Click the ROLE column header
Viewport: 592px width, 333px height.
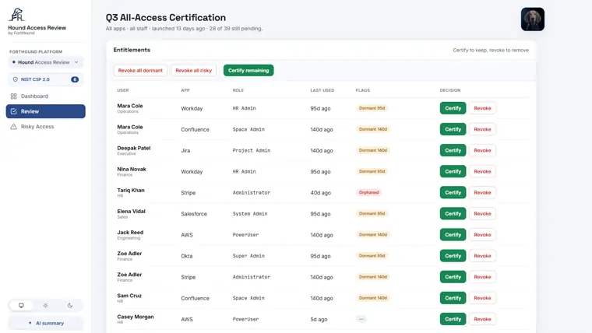(238, 90)
